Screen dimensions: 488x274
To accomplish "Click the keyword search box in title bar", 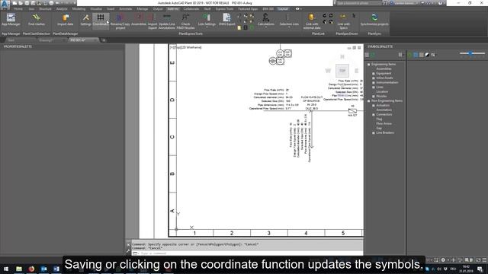I will tap(359, 3).
